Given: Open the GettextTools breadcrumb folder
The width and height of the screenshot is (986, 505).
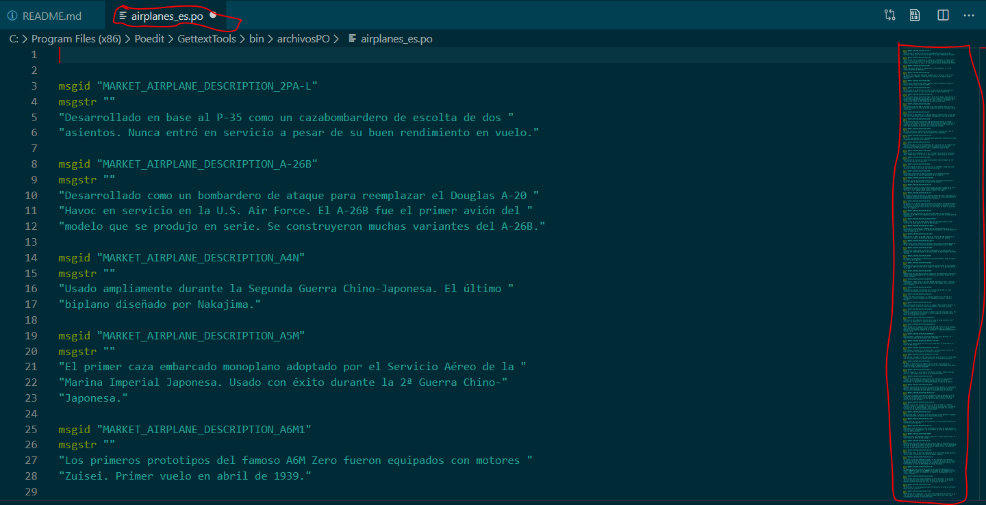Looking at the screenshot, I should [x=207, y=39].
